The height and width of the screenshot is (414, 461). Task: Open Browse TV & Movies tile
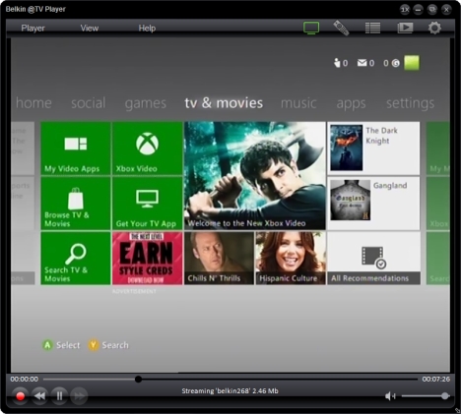coord(76,204)
